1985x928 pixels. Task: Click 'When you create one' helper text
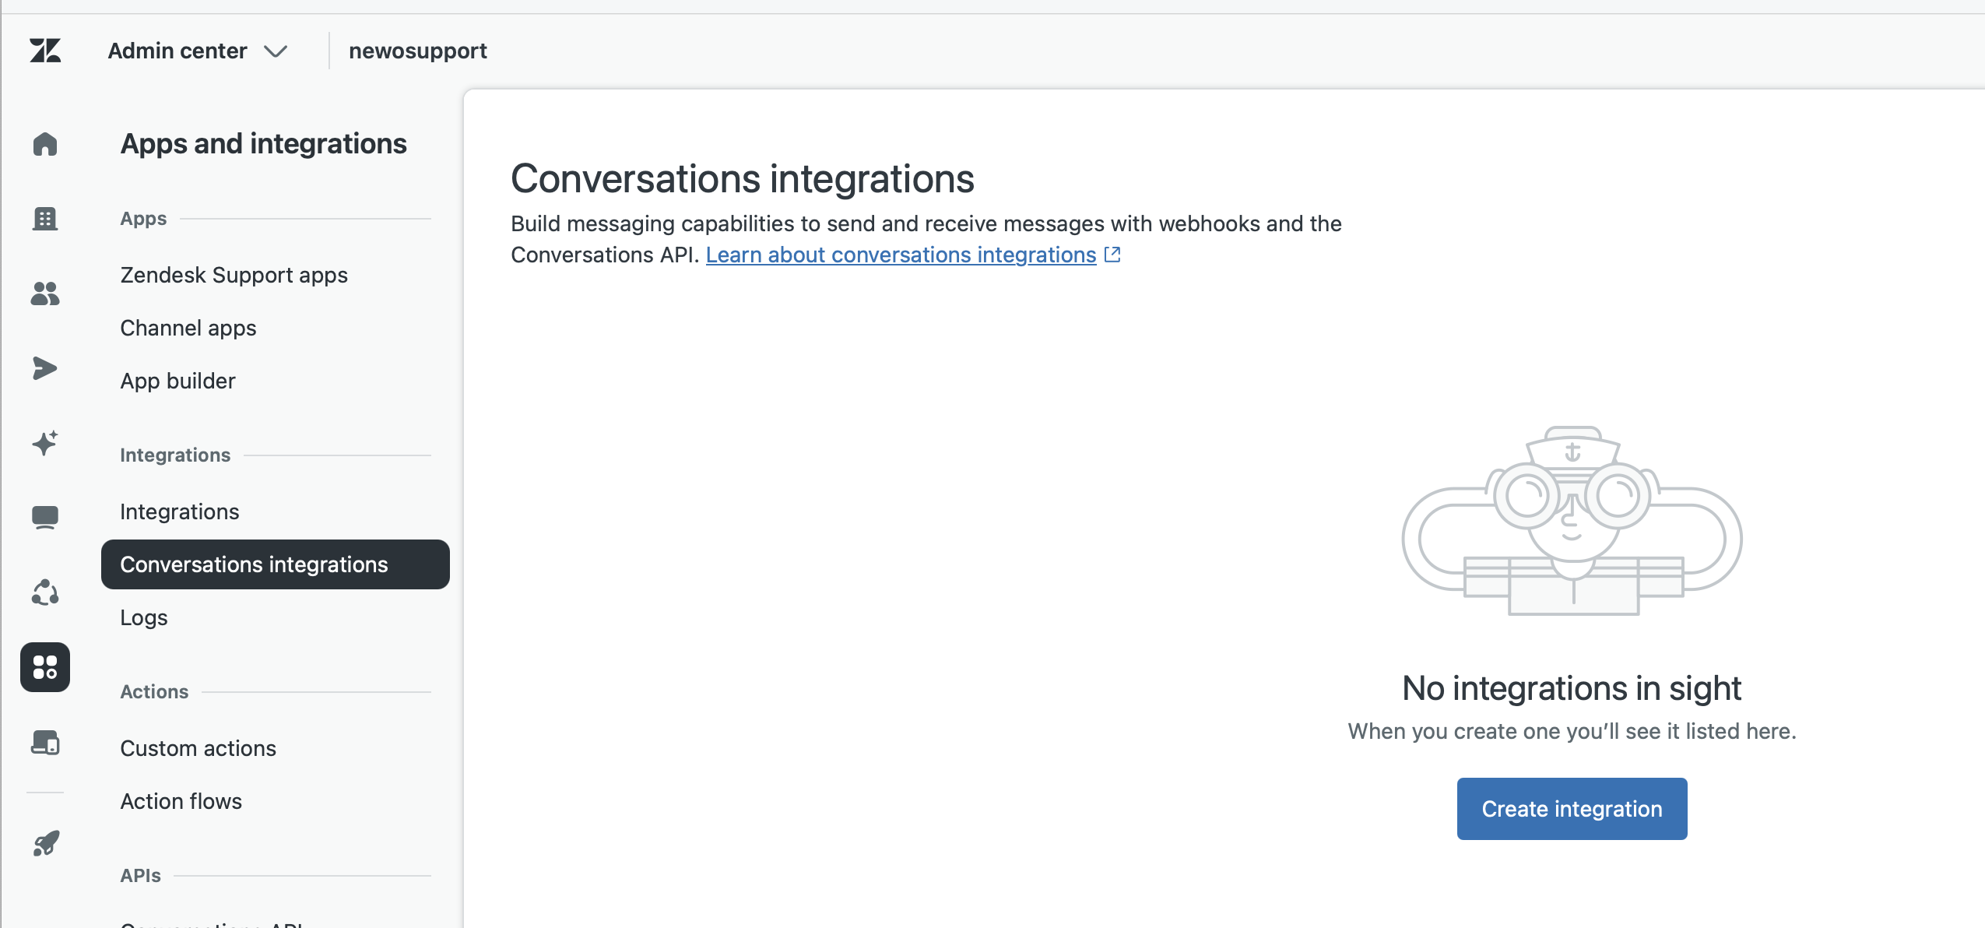pyautogui.click(x=1572, y=731)
